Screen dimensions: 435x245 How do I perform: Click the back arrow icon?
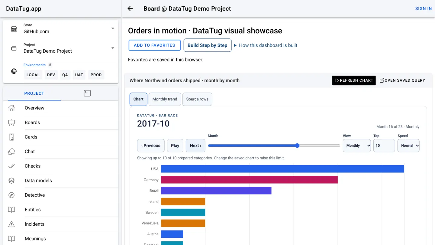point(130,8)
